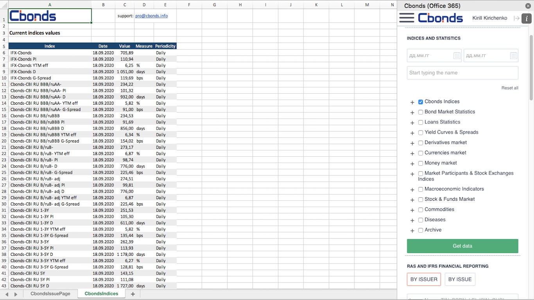This screenshot has height=300, width=534.
Task: Click the value cell 705,89
Action: coord(125,53)
